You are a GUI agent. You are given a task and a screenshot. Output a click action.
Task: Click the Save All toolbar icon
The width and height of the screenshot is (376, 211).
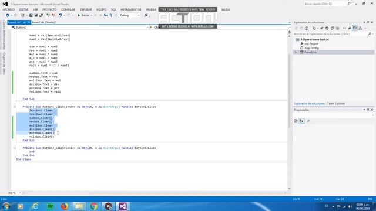coord(41,15)
